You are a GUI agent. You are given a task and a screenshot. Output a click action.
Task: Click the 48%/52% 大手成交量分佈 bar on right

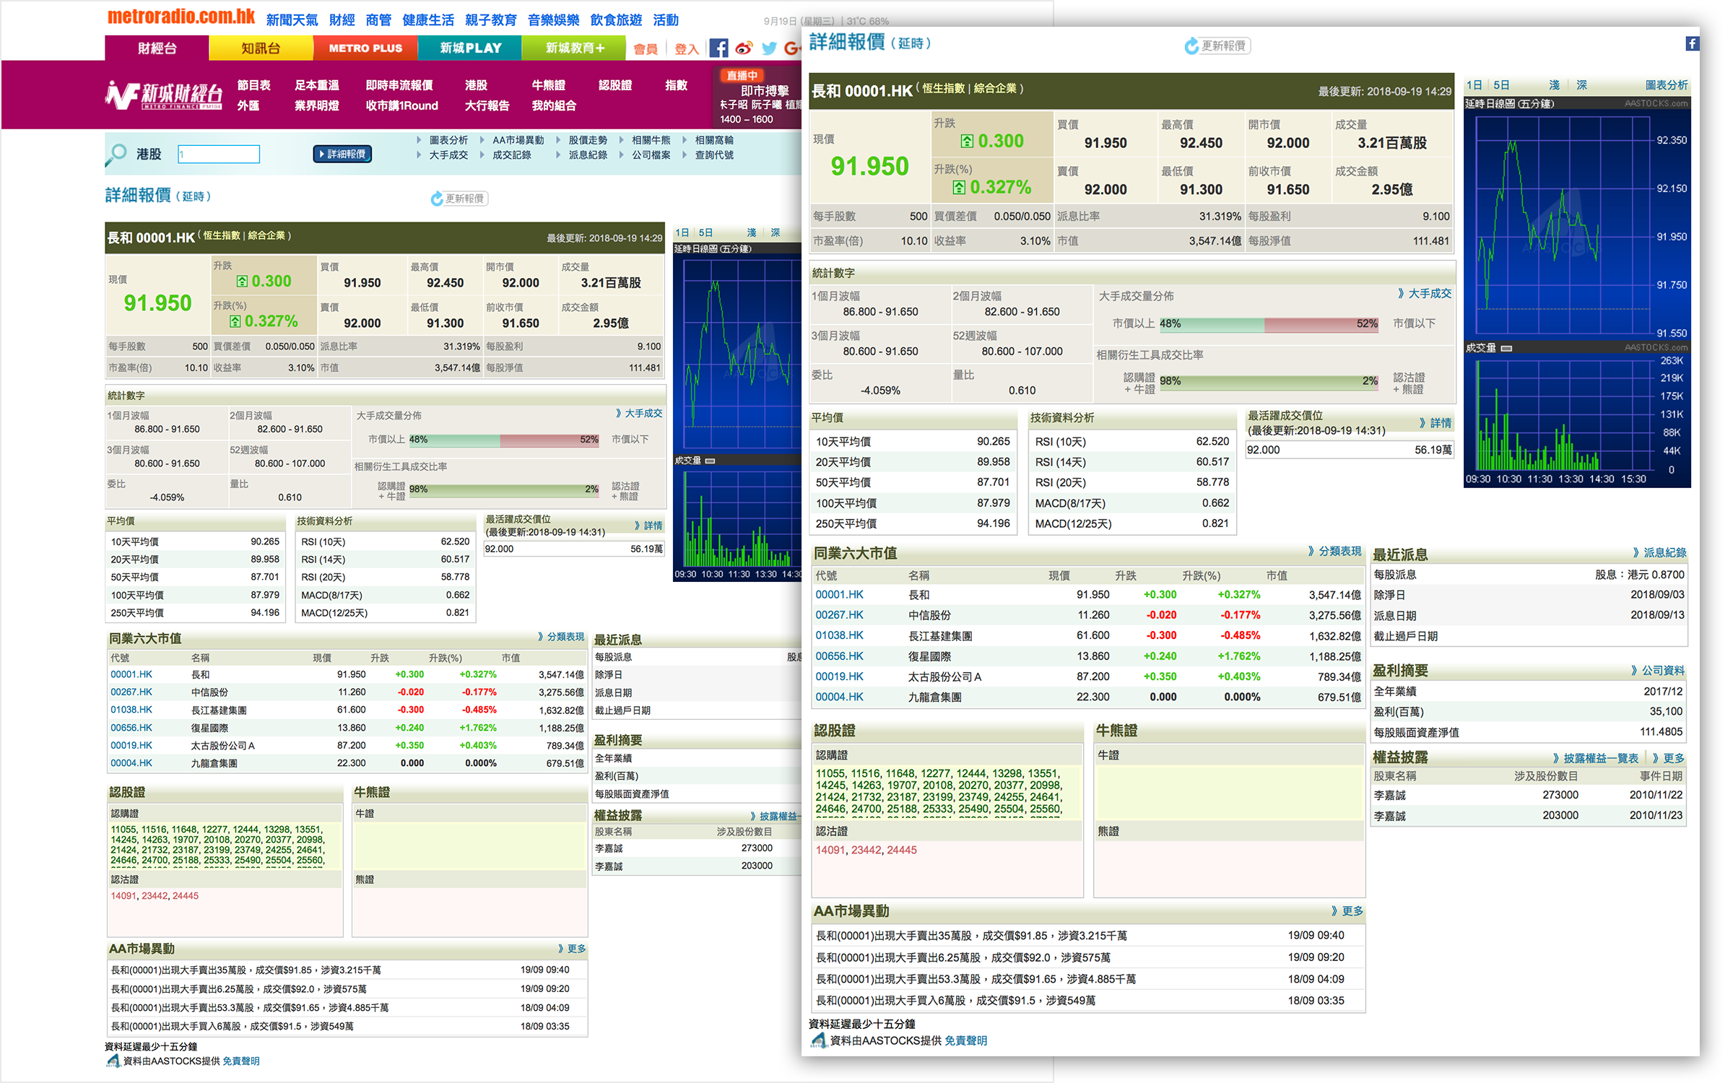[x=1268, y=324]
